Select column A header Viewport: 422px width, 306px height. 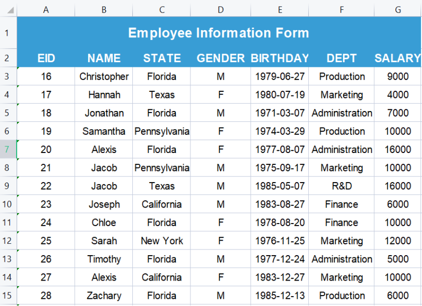tap(46, 10)
